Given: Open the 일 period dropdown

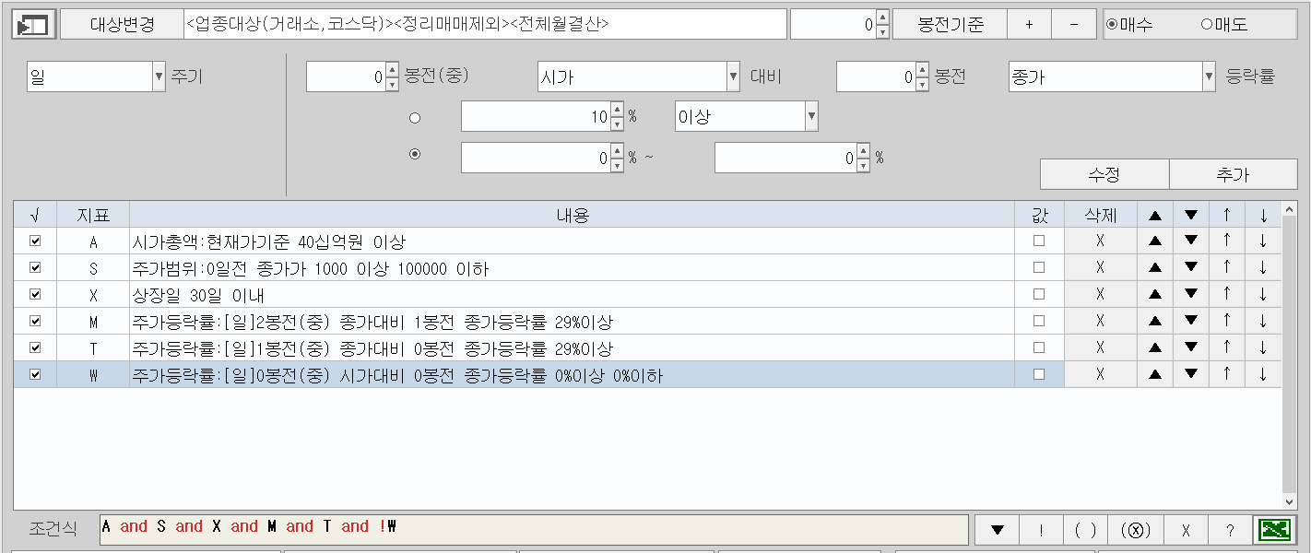Looking at the screenshot, I should pos(159,77).
